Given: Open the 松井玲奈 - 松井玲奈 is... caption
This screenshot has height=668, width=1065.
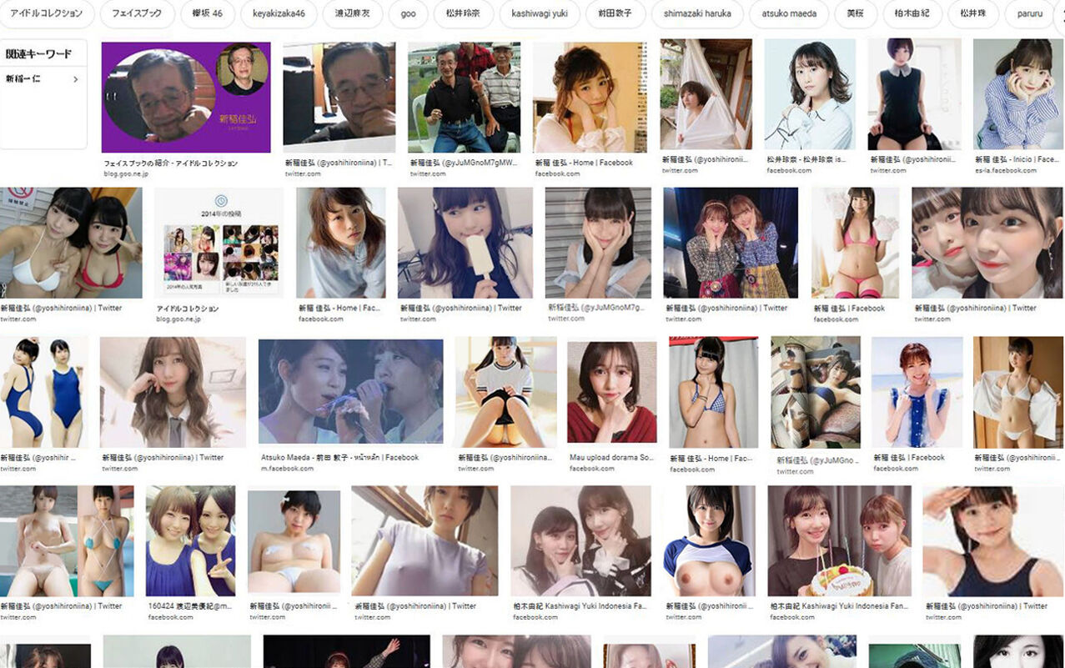Looking at the screenshot, I should pyautogui.click(x=806, y=159).
